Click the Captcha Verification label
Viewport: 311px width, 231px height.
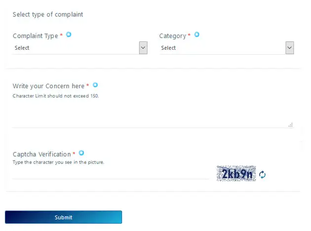pyautogui.click(x=41, y=155)
